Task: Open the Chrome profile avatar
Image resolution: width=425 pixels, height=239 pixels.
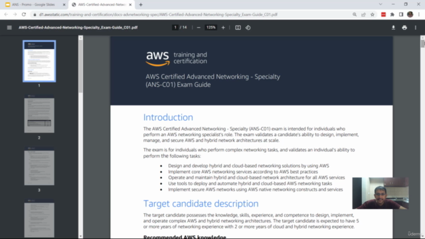Action: 410,15
